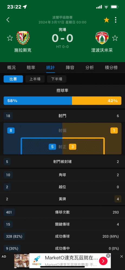The image size is (125, 270).
Task: Tap the red arrow button in the ad
Action: click(103, 261)
